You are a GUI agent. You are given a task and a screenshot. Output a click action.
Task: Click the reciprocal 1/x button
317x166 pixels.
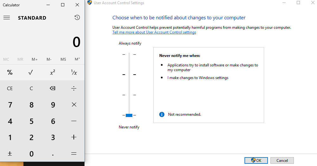coord(74,72)
